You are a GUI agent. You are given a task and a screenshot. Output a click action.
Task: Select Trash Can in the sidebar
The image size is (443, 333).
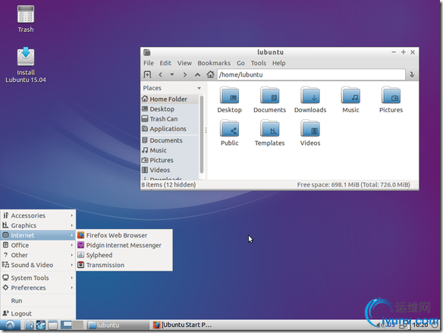pyautogui.click(x=170, y=119)
